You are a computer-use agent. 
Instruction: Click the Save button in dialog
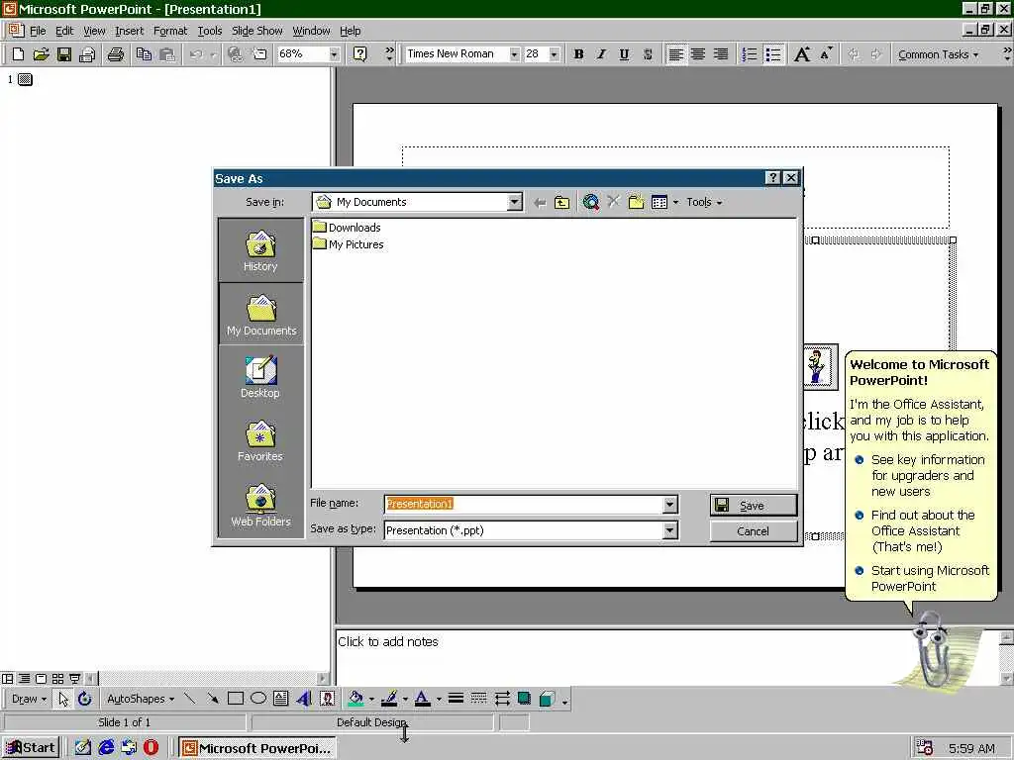point(753,506)
